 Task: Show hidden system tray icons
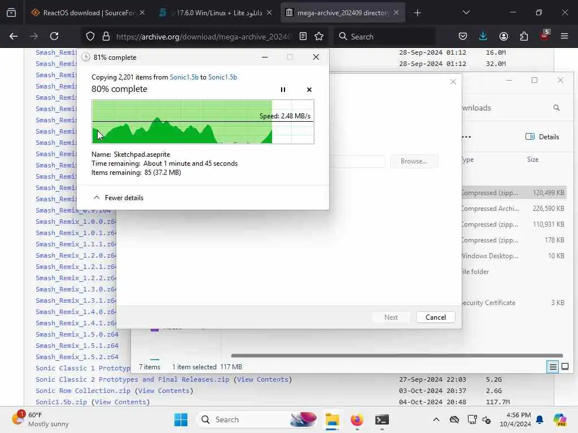click(x=436, y=419)
